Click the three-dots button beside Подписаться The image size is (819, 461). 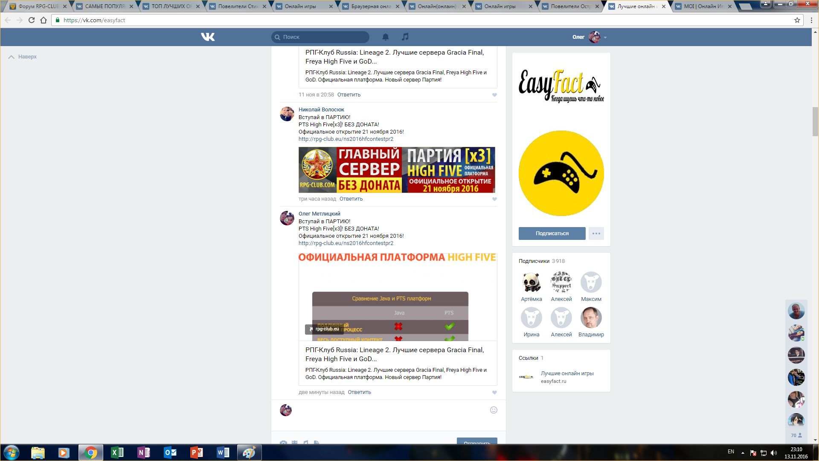pos(596,233)
